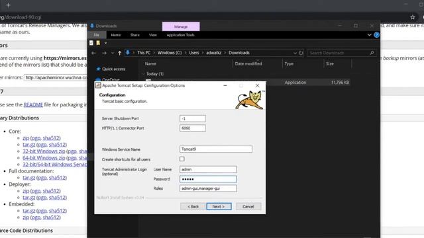Go back in Explorer navigation
Image resolution: width=424 pixels, height=238 pixels.
point(93,53)
